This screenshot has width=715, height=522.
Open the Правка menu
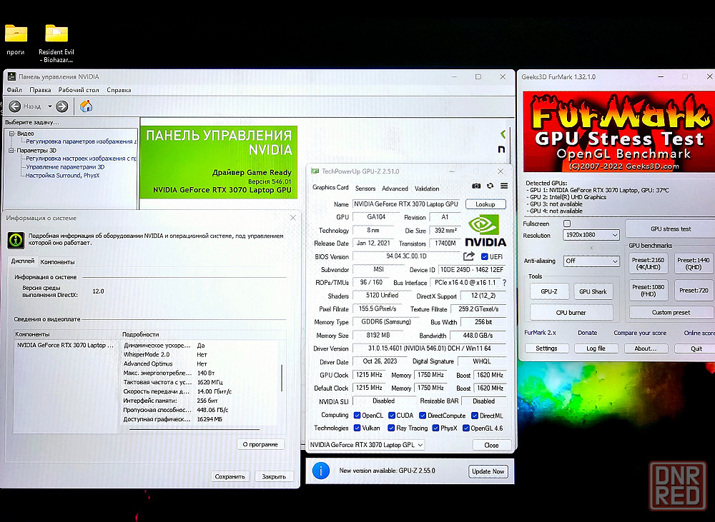click(x=40, y=90)
